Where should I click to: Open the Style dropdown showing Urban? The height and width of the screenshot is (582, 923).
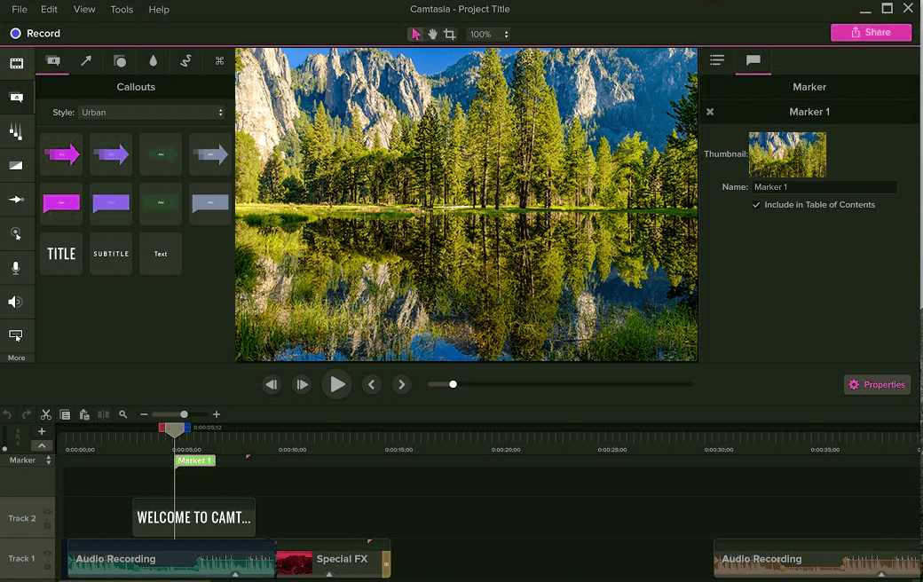point(151,113)
